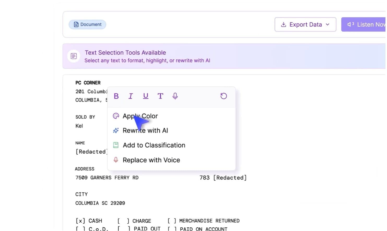Uncheck the CASH checkbox

point(80,221)
